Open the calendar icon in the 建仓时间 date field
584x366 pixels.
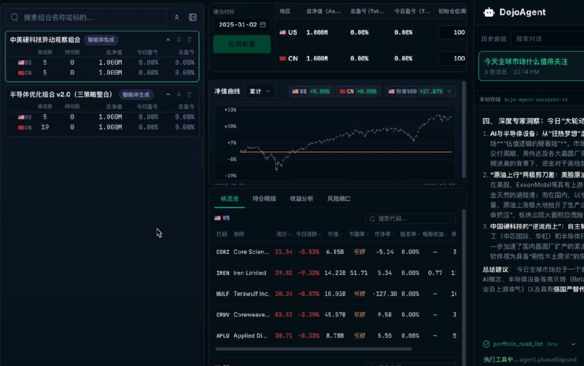click(x=263, y=24)
